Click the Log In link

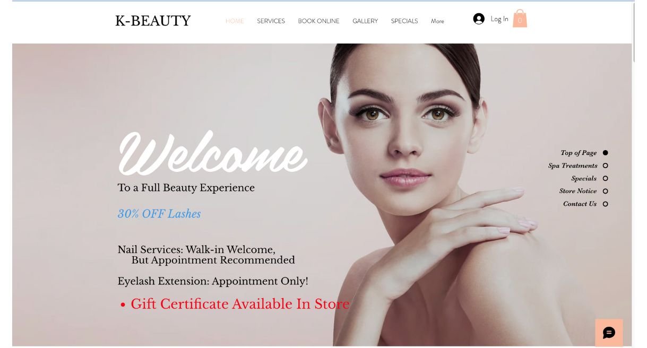pyautogui.click(x=499, y=19)
